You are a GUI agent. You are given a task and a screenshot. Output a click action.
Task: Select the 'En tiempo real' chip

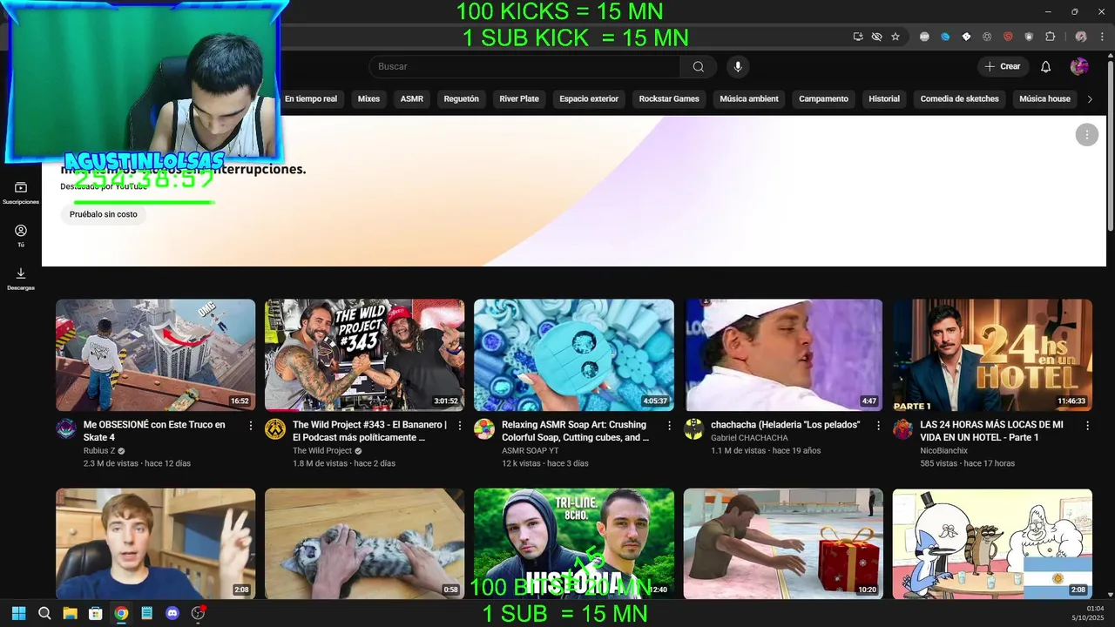click(x=310, y=99)
